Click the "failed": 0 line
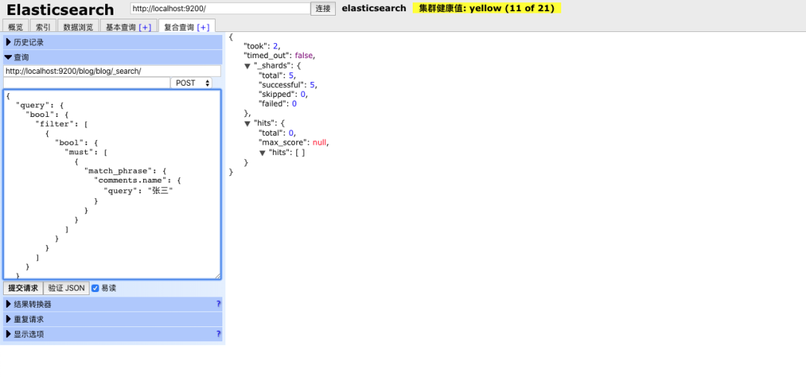Screen dimensions: 806x377 tap(278, 104)
